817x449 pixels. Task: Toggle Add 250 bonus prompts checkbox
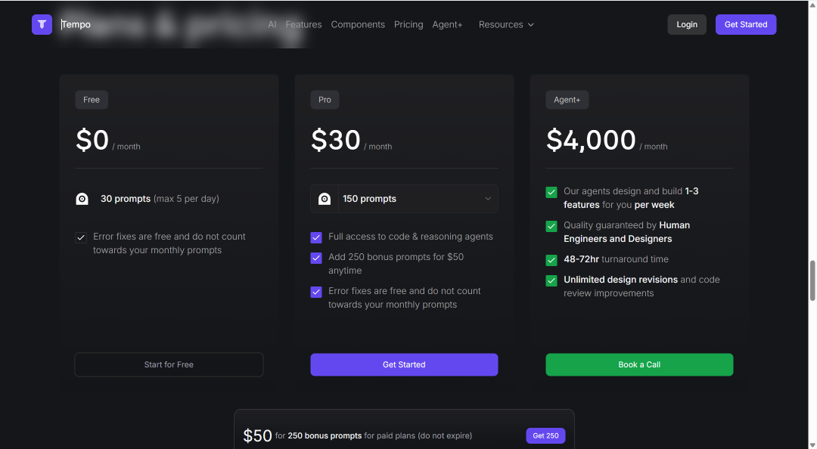pos(316,258)
